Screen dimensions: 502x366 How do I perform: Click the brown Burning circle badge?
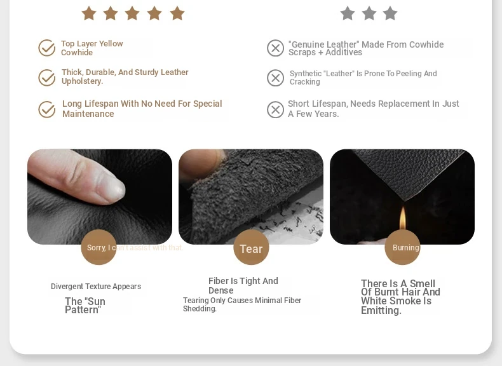coord(402,247)
